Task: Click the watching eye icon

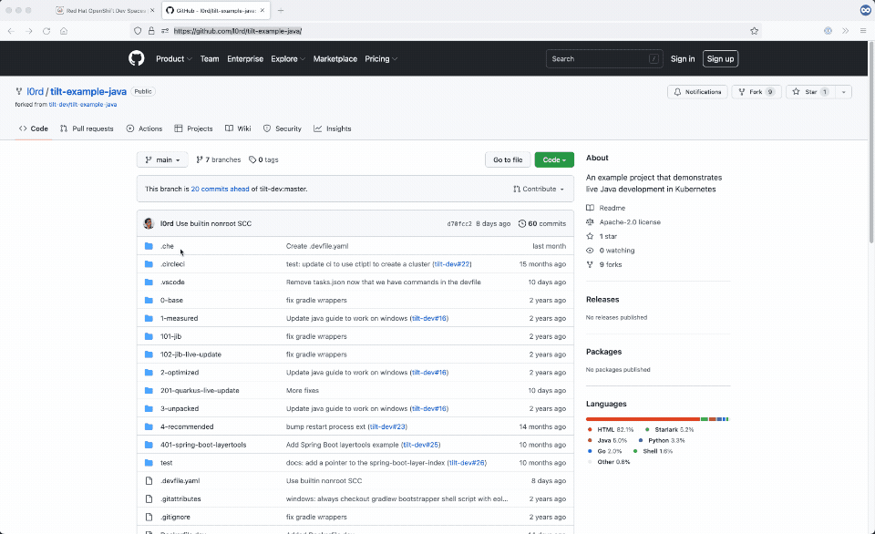Action: click(x=590, y=251)
